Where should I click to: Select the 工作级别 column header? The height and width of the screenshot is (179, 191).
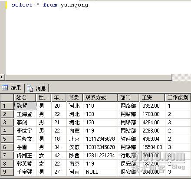tap(178, 98)
